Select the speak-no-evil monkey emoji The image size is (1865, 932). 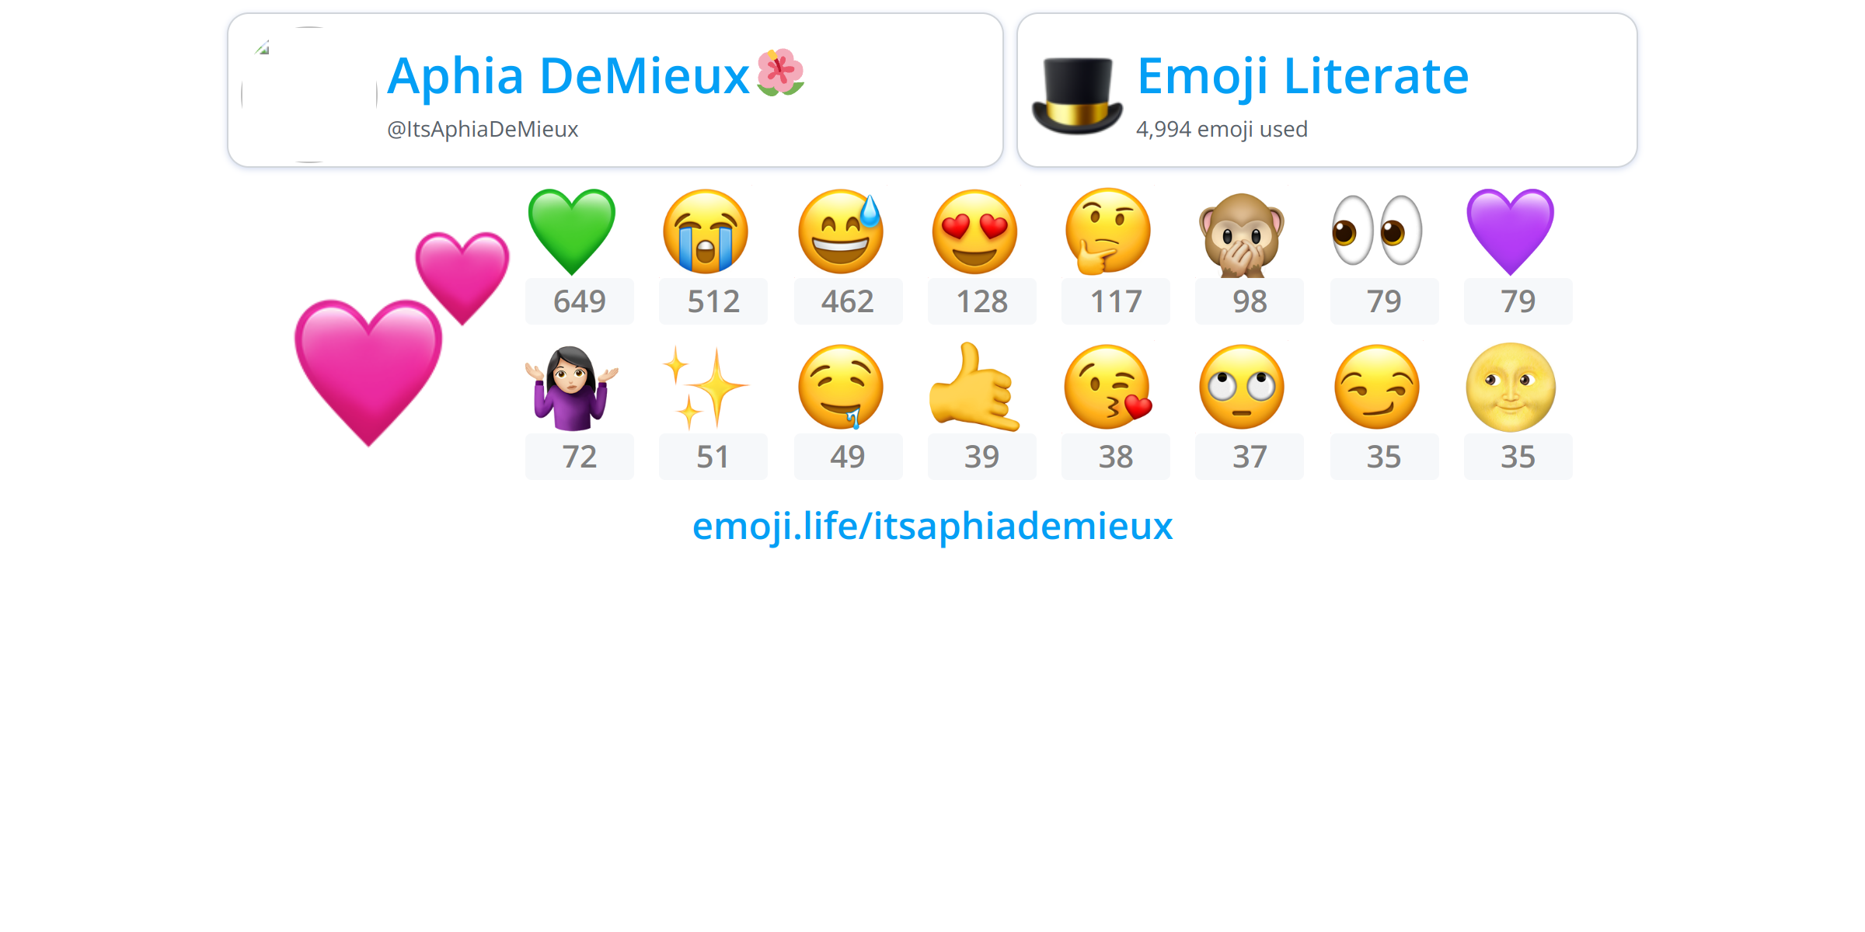click(1242, 233)
